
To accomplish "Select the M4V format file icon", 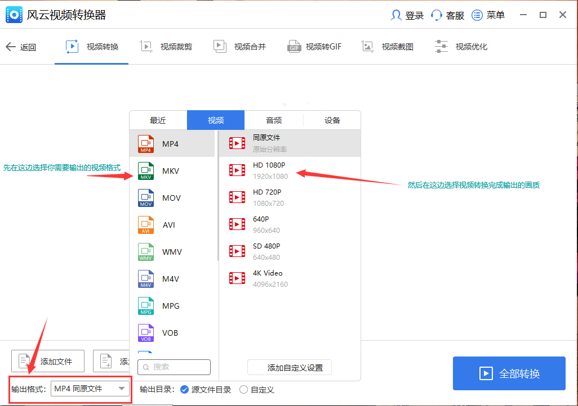I will (146, 279).
